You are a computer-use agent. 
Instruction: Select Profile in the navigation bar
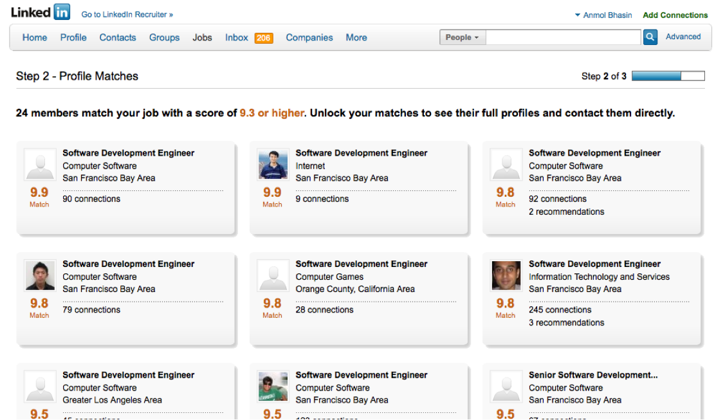tap(73, 37)
